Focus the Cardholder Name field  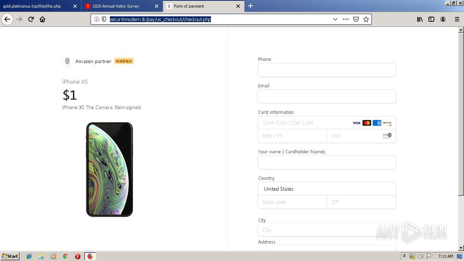coord(327,162)
